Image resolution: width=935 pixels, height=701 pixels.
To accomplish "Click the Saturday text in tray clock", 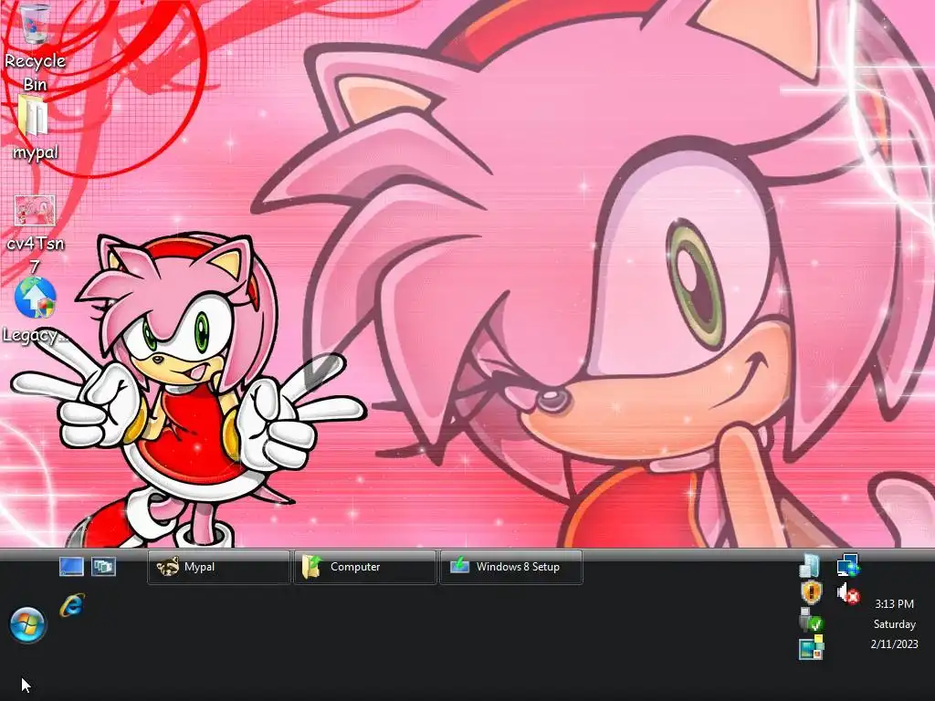I will pyautogui.click(x=895, y=624).
